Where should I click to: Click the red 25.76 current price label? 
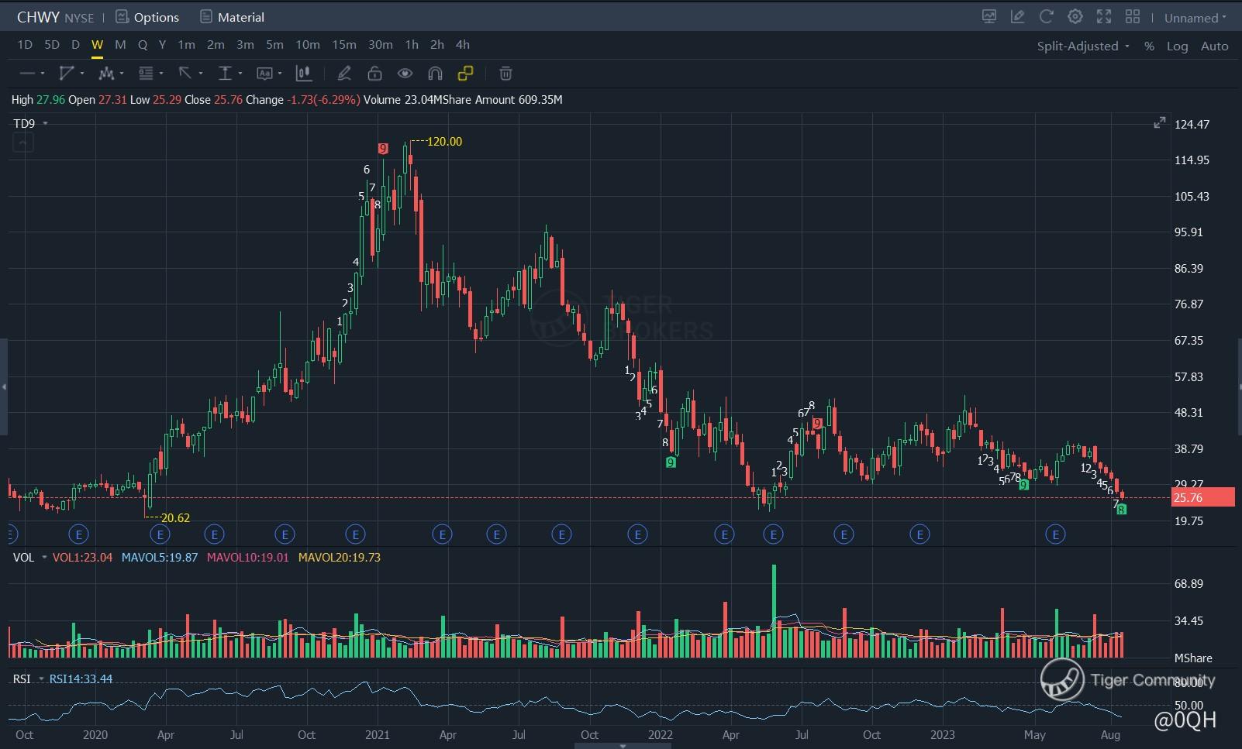click(x=1202, y=497)
